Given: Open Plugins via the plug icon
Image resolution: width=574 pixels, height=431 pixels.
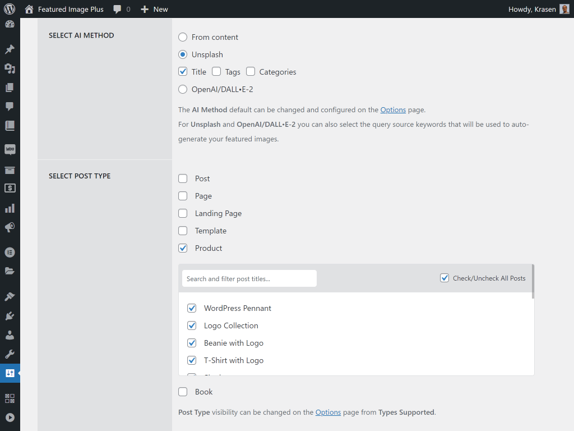Looking at the screenshot, I should (x=10, y=315).
